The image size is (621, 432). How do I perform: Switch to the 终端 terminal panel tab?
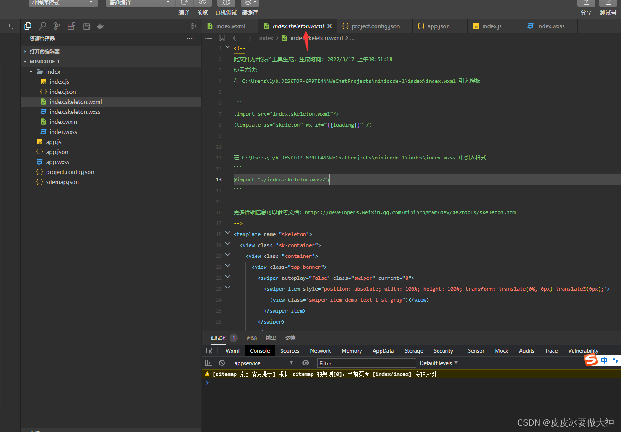click(x=290, y=338)
